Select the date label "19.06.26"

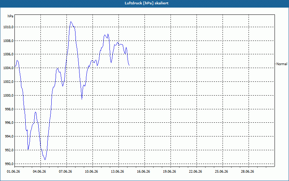click(x=169, y=172)
